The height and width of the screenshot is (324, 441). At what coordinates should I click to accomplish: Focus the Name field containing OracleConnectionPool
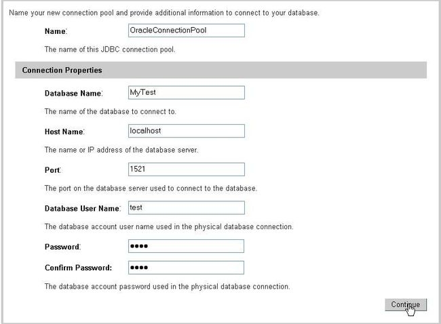[187, 31]
